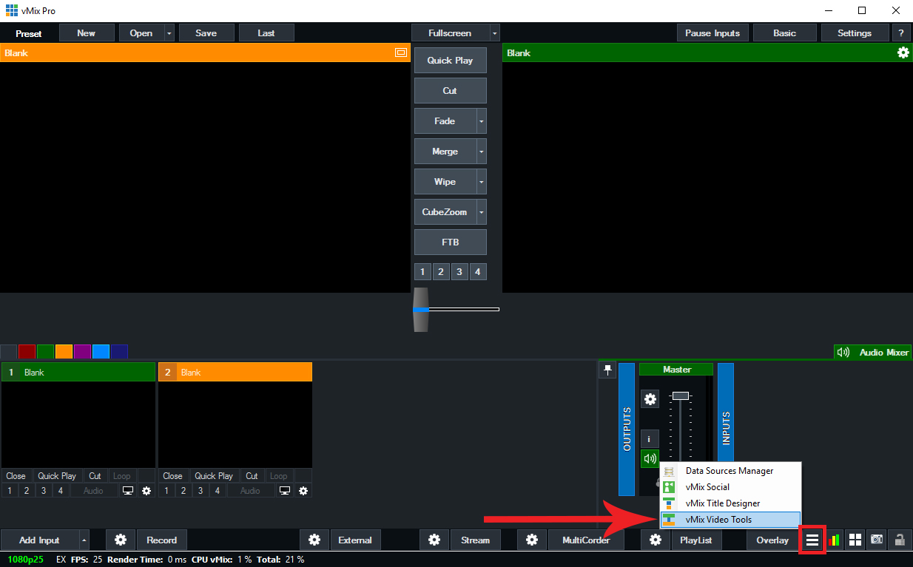
Task: Click the Pause Inputs button
Action: pos(712,33)
